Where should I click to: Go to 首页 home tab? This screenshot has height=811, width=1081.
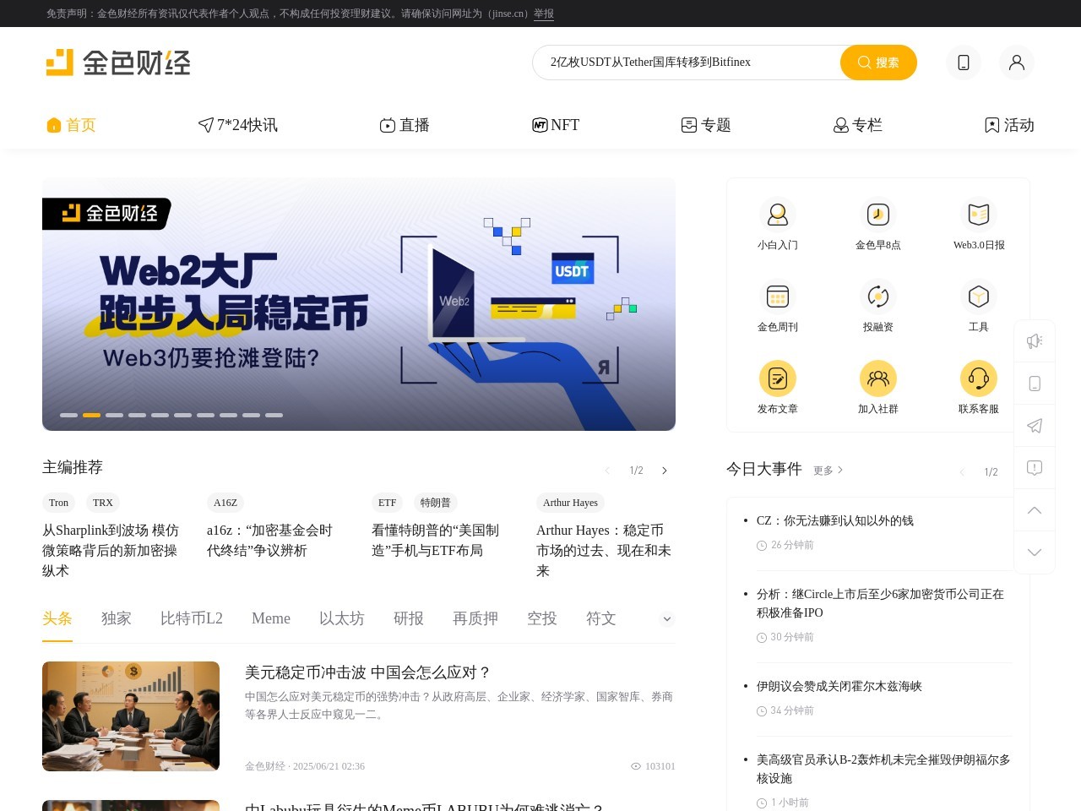tap(71, 125)
